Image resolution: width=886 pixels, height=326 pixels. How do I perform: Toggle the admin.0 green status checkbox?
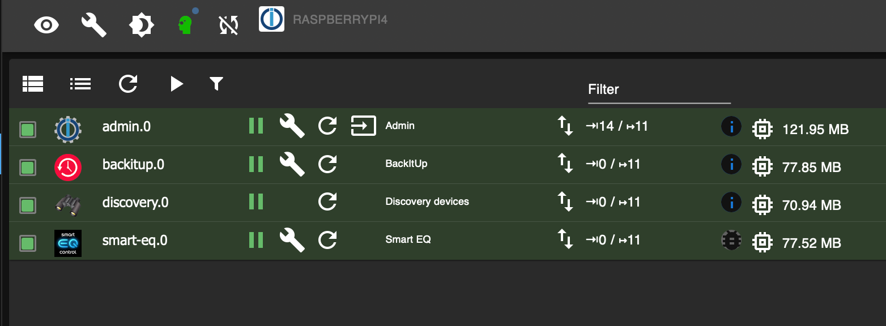pos(28,130)
